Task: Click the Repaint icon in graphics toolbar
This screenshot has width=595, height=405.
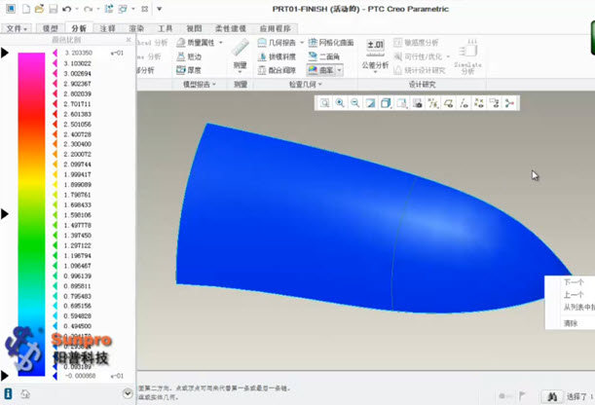Action: (x=370, y=103)
